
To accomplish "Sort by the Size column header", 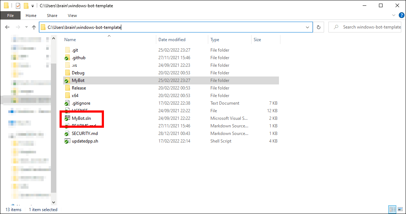I will [257, 40].
